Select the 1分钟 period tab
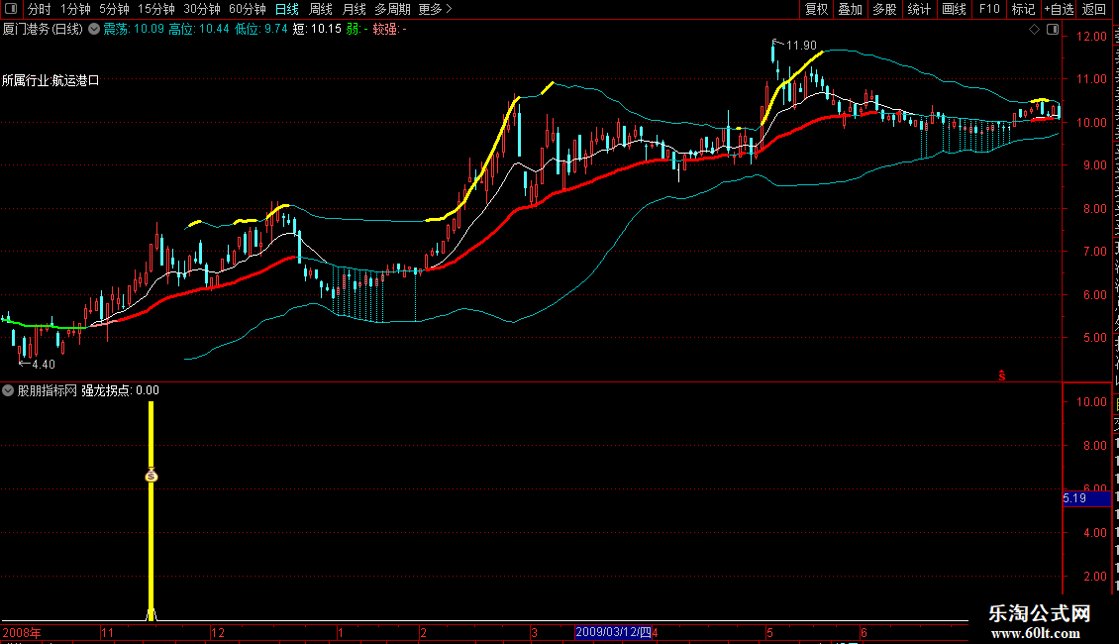The width and height of the screenshot is (1119, 644). 75,9
